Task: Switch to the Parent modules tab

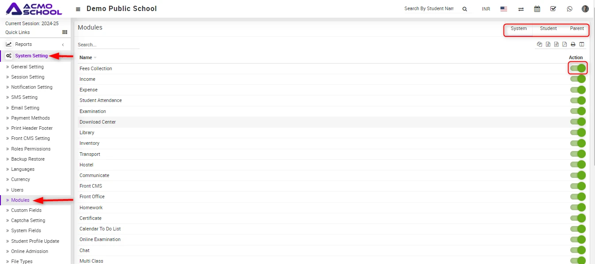Action: point(577,29)
